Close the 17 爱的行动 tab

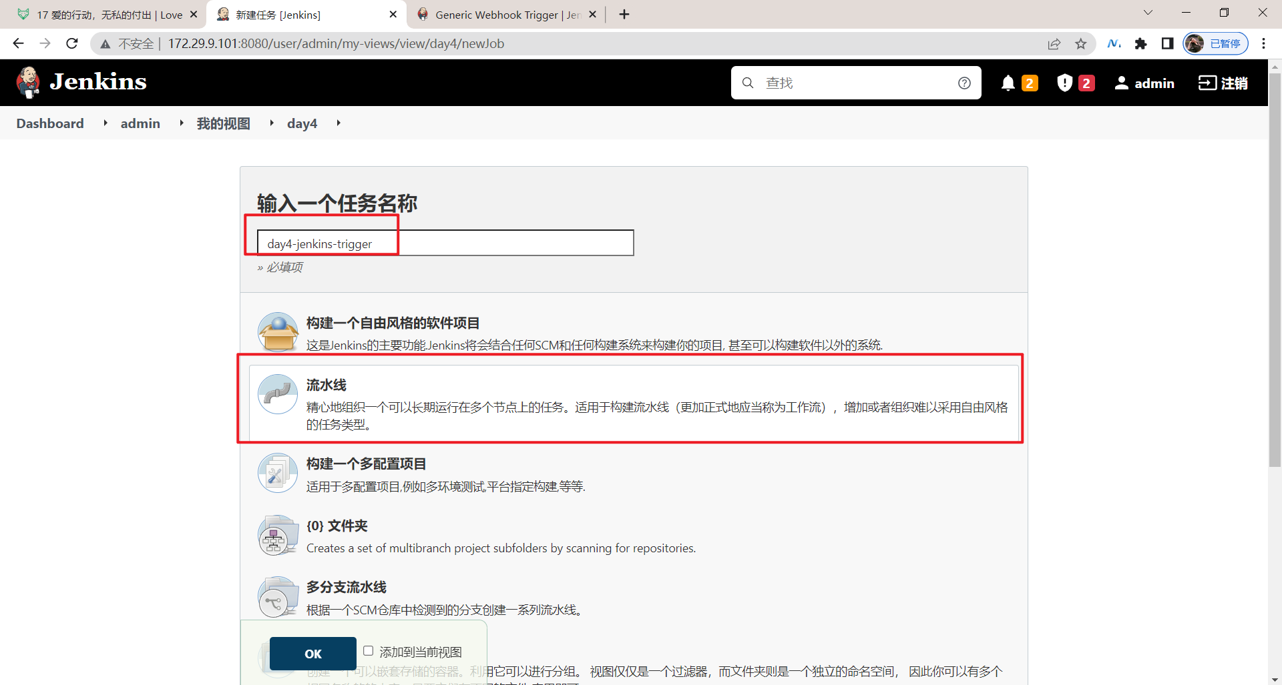pos(194,14)
